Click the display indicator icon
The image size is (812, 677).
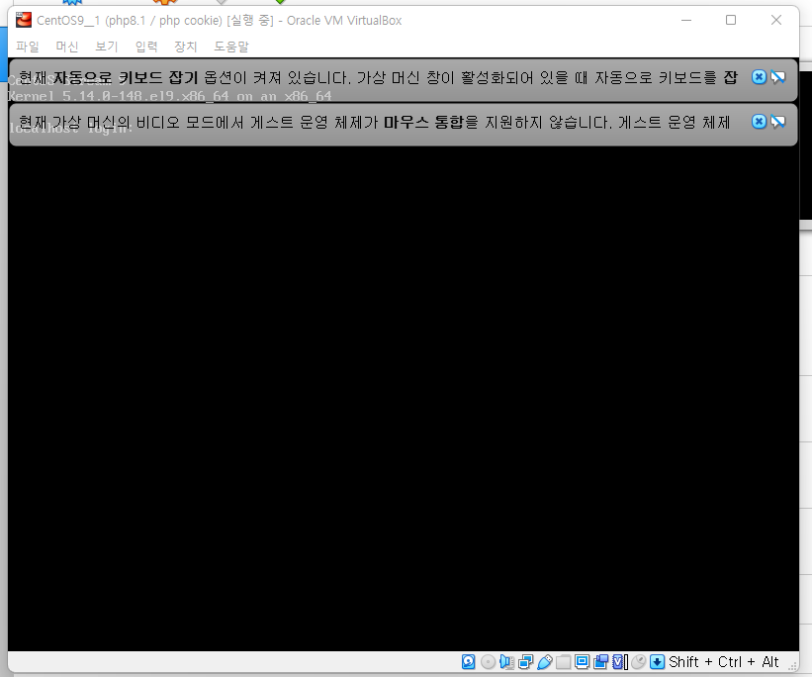pyautogui.click(x=583, y=662)
